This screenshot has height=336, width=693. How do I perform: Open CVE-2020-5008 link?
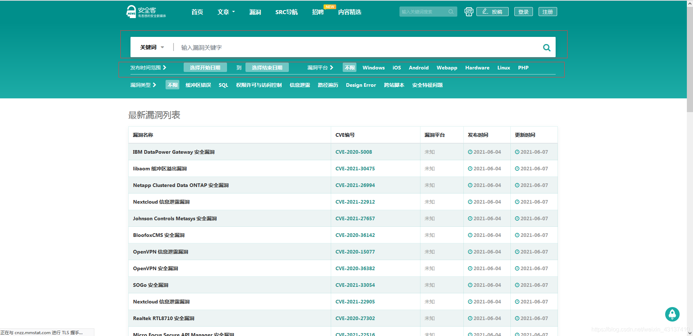tap(354, 152)
